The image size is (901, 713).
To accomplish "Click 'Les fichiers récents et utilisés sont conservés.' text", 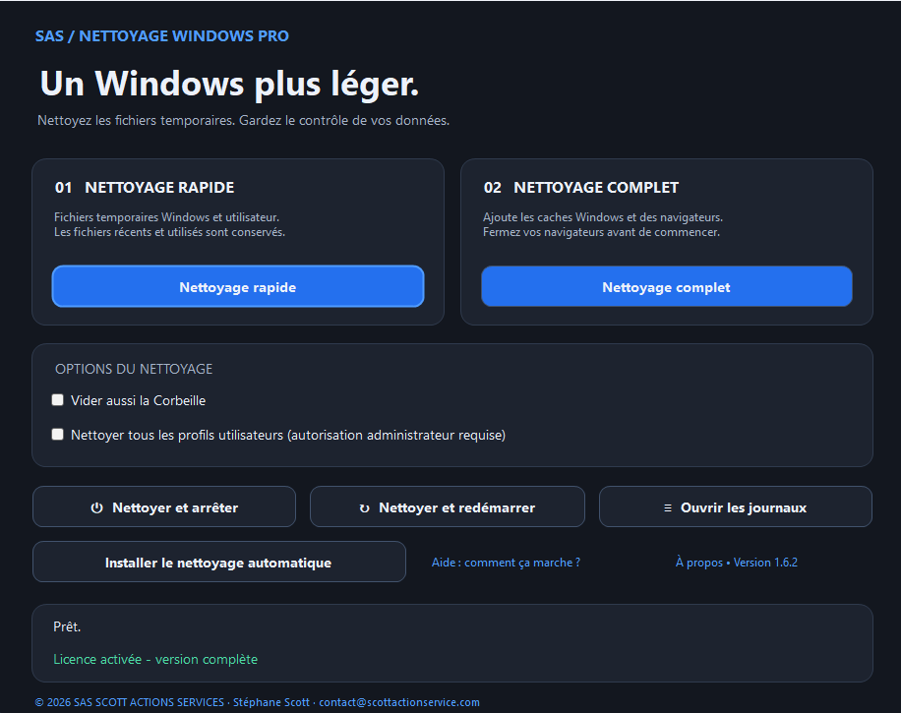I will coord(169,232).
